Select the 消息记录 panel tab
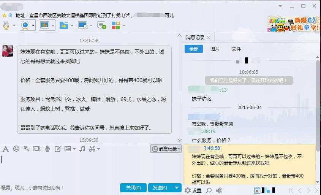This screenshot has width=321, height=195. [x=195, y=38]
